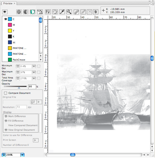Check the Total Area Coverage checkbox
The height and width of the screenshot is (159, 155).
(x=39, y=78)
